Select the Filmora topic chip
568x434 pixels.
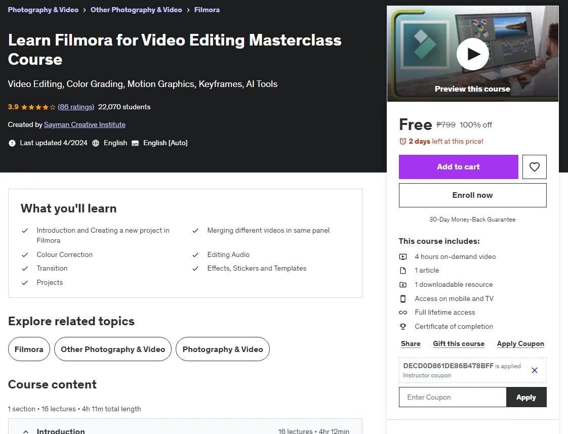pyautogui.click(x=29, y=349)
